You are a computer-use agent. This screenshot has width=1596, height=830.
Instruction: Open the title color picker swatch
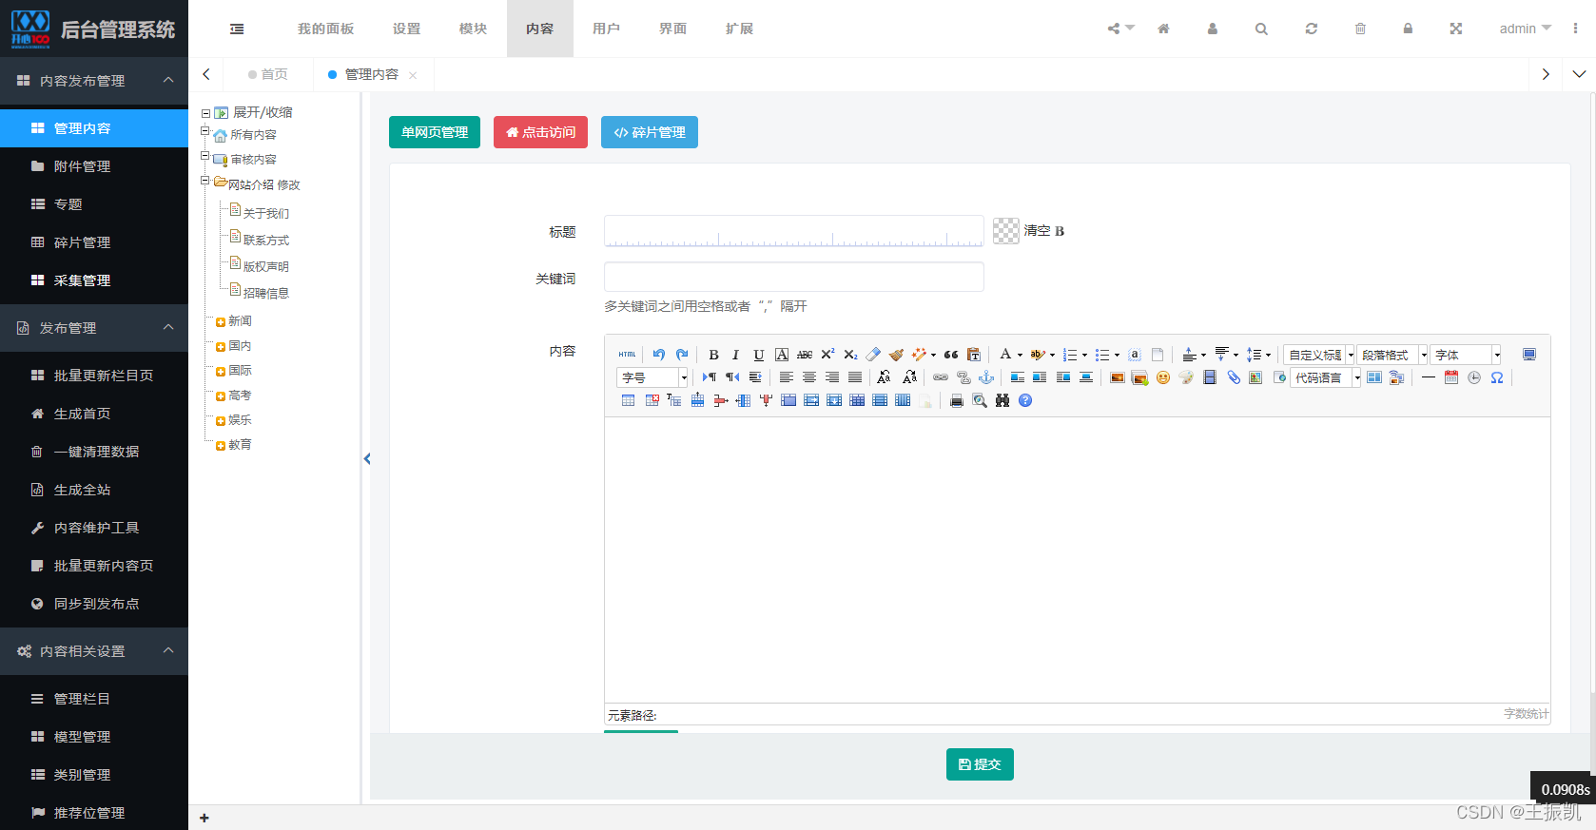click(x=1006, y=231)
